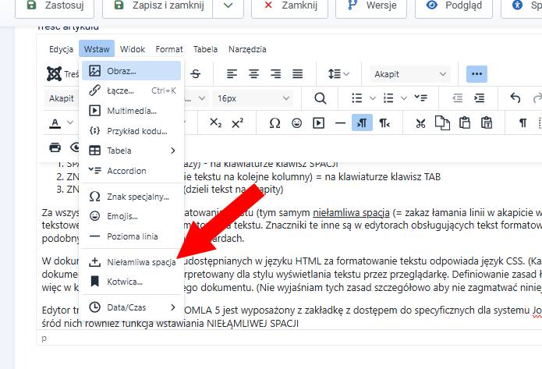Insert horizontal line toolbar icon

click(340, 123)
